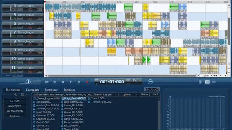The height and width of the screenshot is (130, 232).
Task: Open the Options dropdown in file manager
Action: tap(128, 95)
